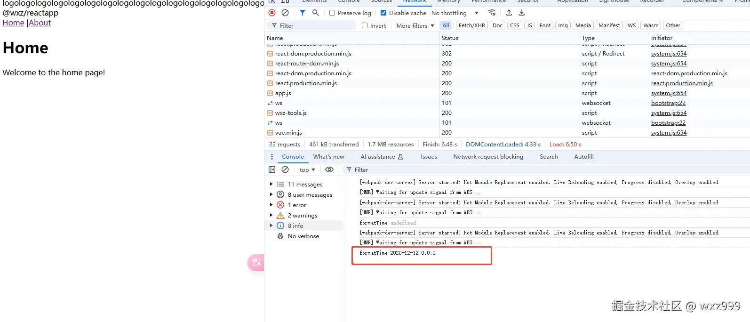Open the More filters dropdown
The image size is (750, 322).
415,26
